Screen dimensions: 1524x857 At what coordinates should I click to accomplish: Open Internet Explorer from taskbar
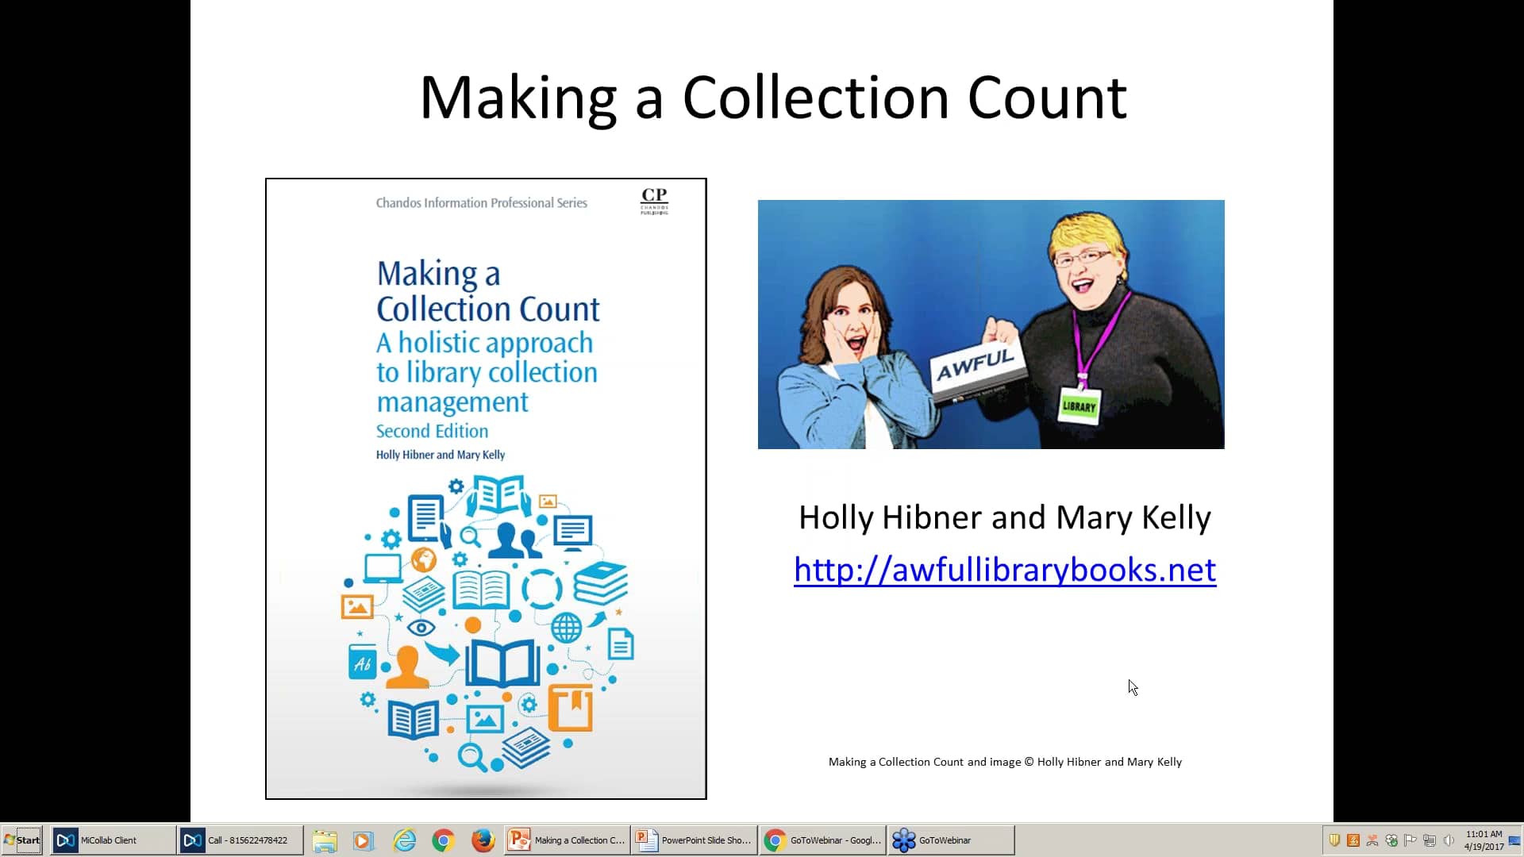click(405, 840)
